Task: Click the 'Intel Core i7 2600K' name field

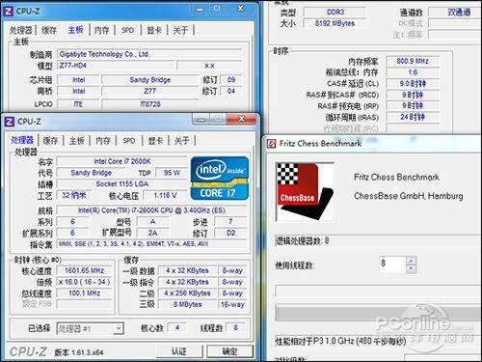Action: (x=122, y=161)
